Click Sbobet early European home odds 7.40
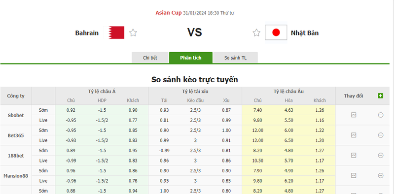394x194 pixels. coord(257,110)
